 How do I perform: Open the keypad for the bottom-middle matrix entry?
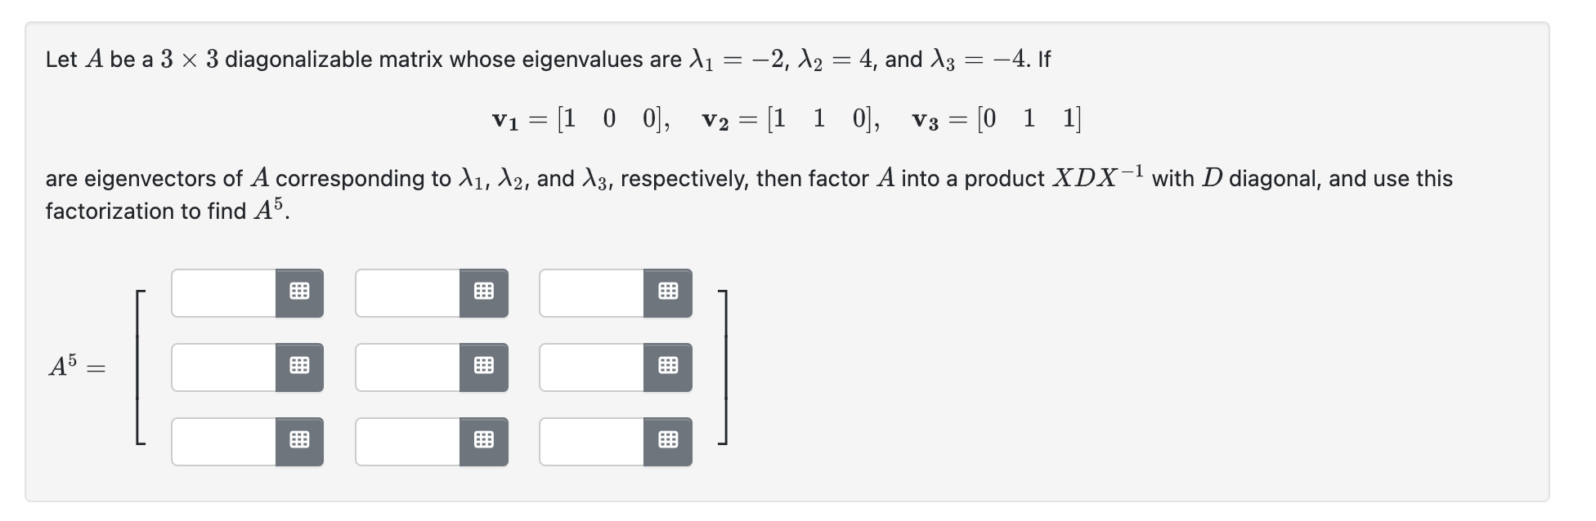(485, 441)
